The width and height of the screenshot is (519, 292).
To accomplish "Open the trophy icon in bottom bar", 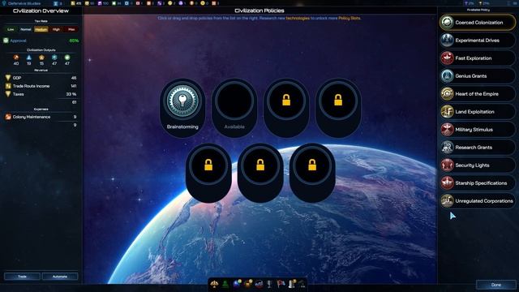I will 269,284.
